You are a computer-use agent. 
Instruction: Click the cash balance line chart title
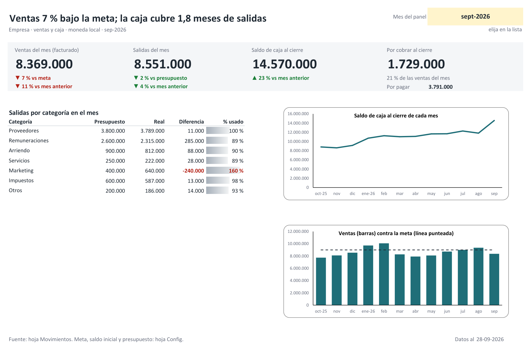(396, 116)
